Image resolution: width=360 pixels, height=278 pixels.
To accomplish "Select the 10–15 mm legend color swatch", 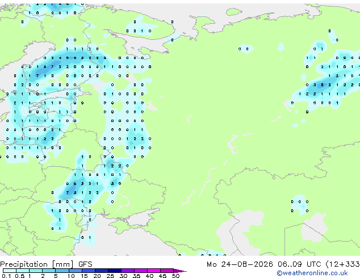I will point(75,271).
